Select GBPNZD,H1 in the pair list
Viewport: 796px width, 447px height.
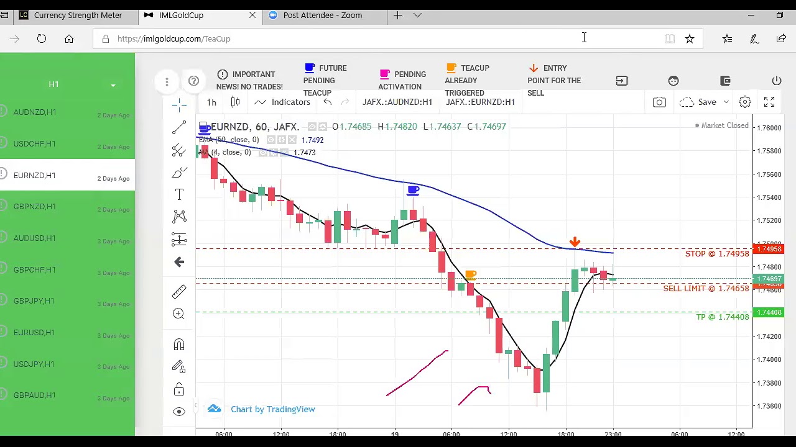[x=67, y=207]
